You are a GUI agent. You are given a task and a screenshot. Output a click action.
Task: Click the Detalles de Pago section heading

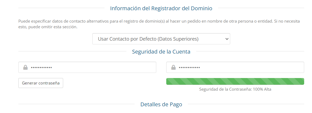(161, 104)
